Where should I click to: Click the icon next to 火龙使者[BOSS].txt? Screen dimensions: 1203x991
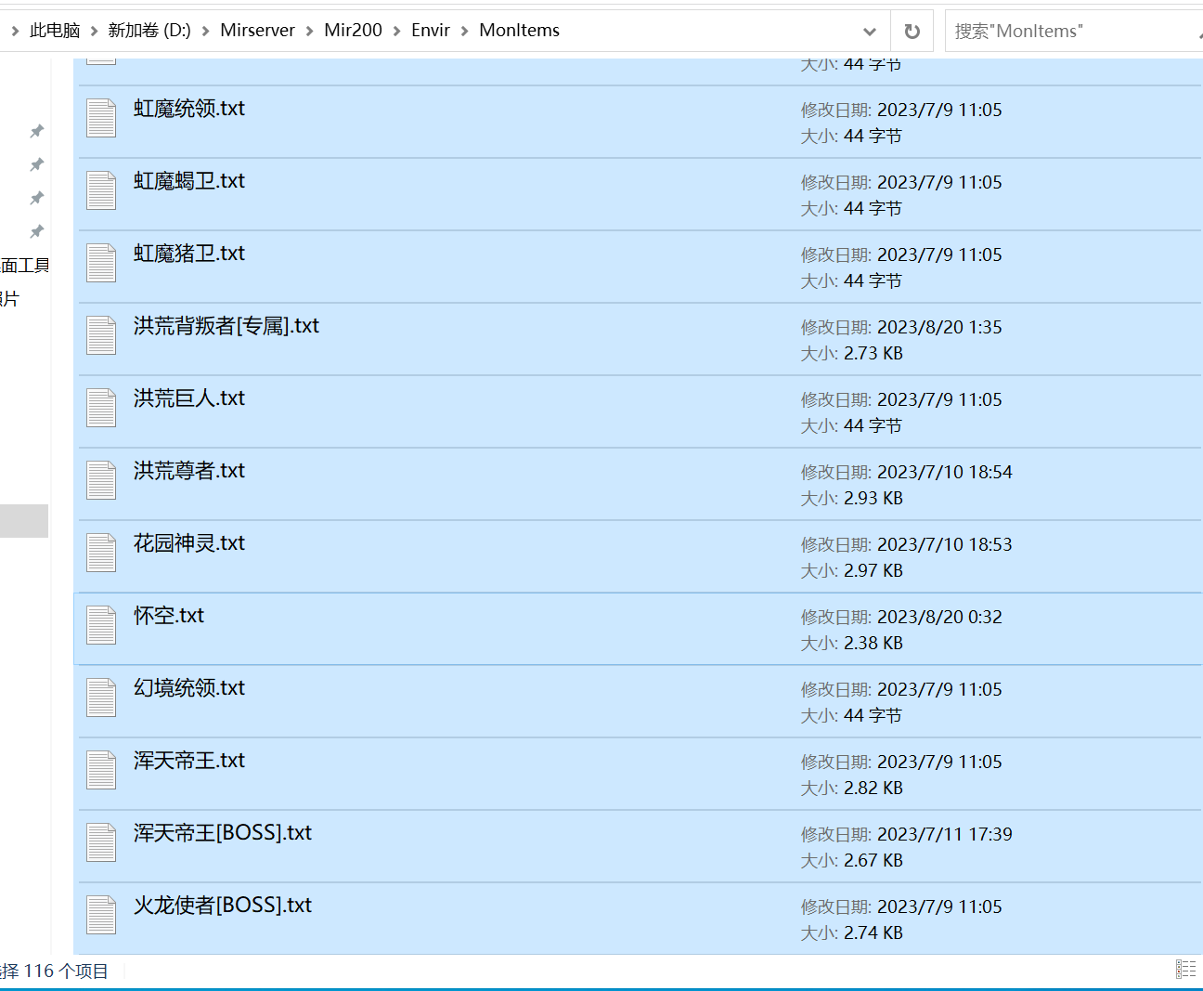tap(101, 915)
